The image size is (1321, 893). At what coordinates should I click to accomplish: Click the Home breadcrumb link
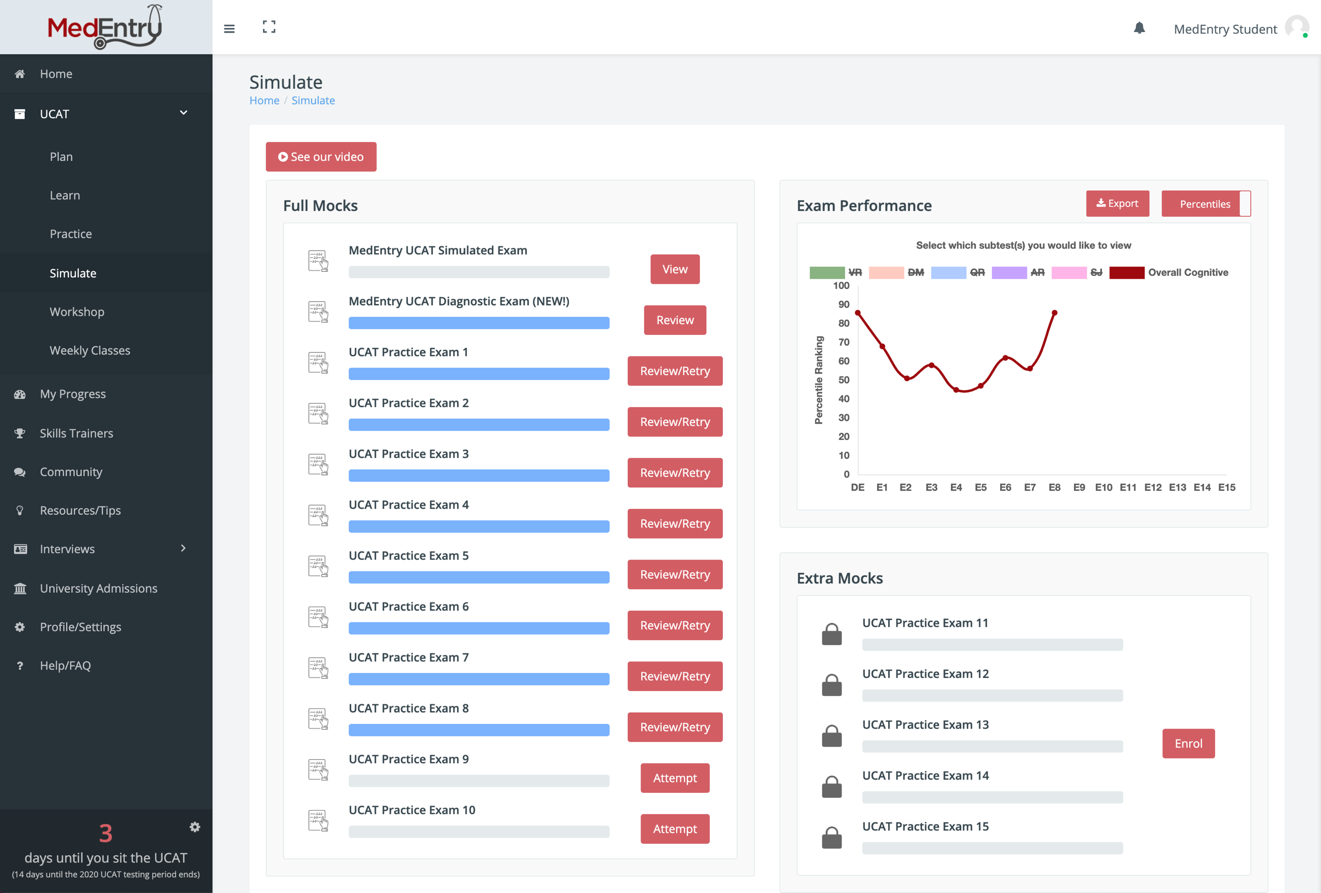point(265,101)
